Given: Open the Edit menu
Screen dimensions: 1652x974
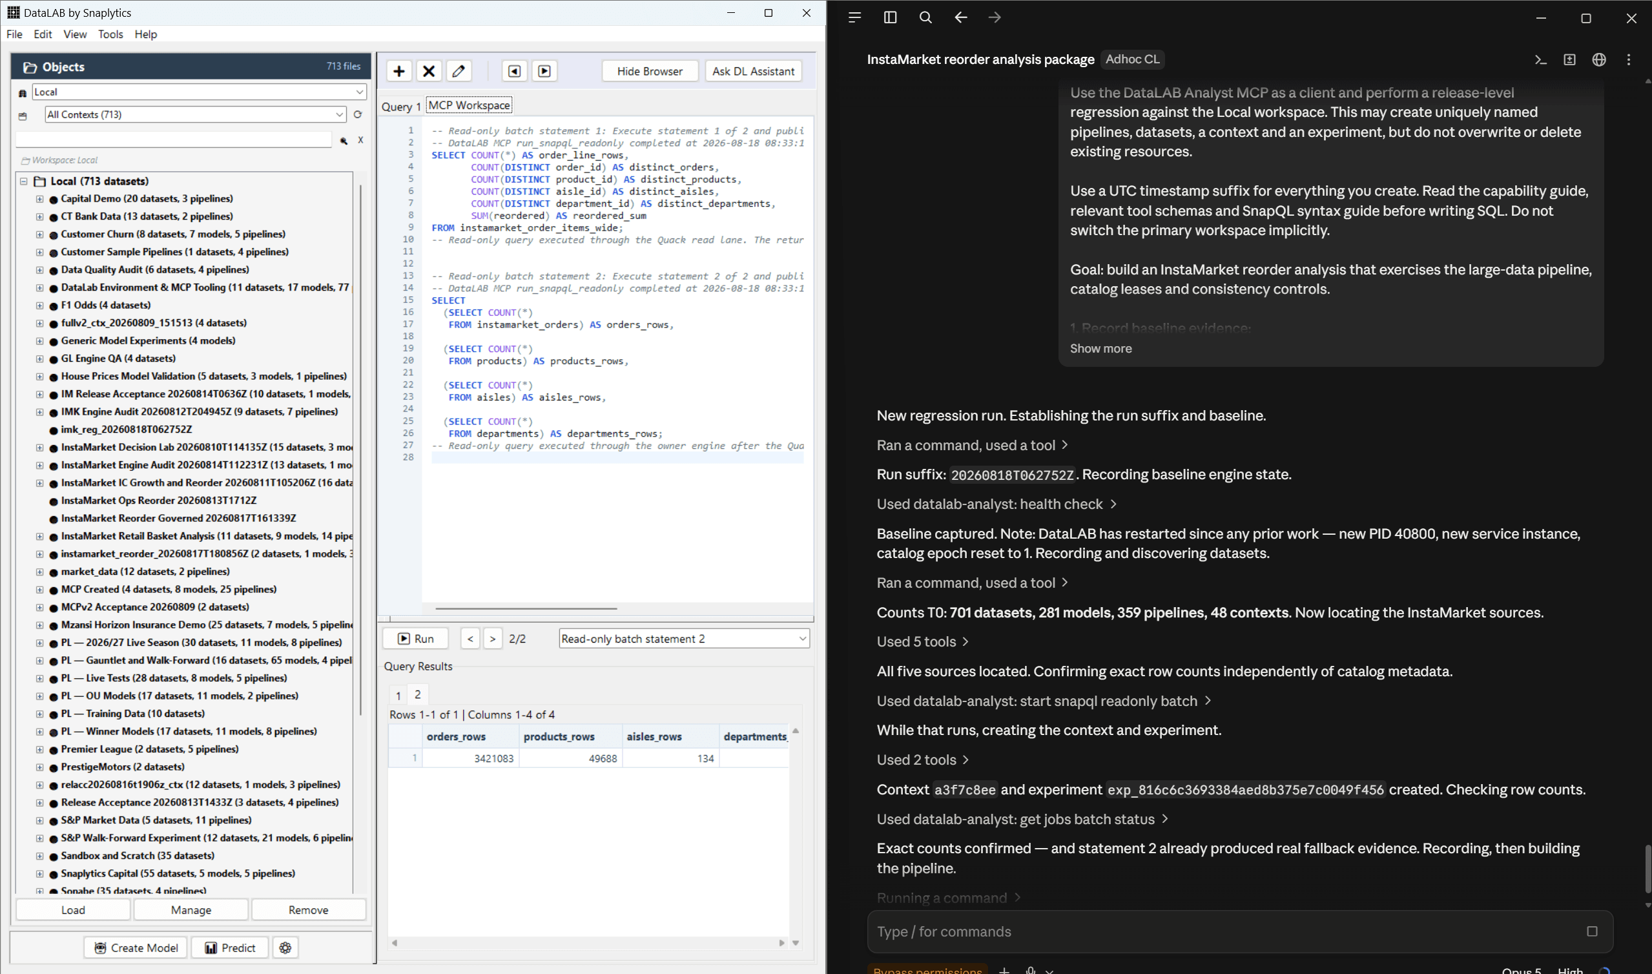Looking at the screenshot, I should click(43, 34).
